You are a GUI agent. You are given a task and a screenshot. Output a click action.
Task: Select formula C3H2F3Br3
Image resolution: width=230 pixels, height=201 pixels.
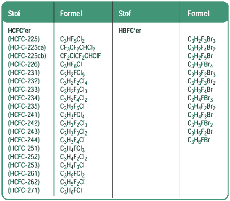tap(201, 40)
